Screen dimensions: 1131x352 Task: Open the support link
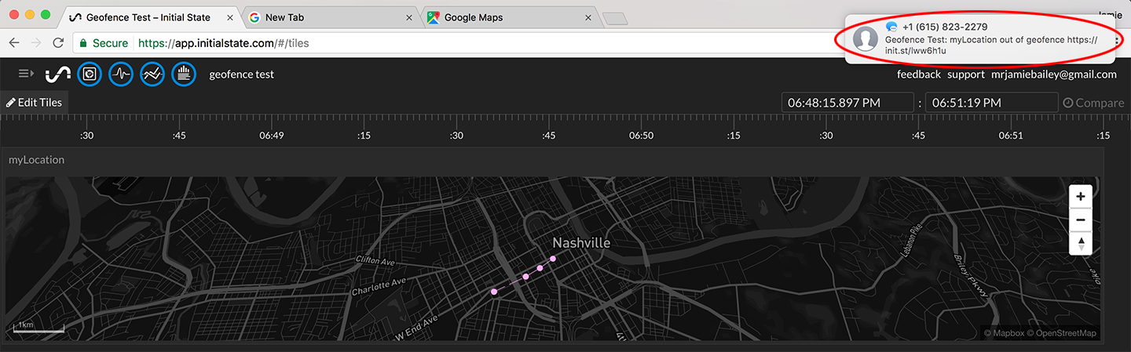click(x=965, y=74)
